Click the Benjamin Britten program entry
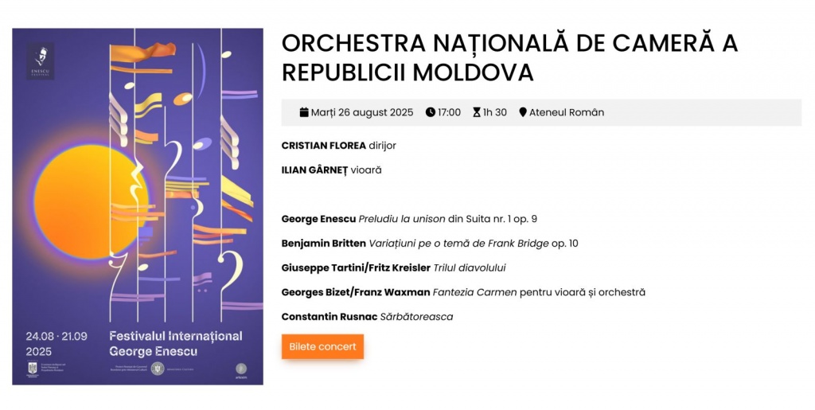 (x=430, y=244)
